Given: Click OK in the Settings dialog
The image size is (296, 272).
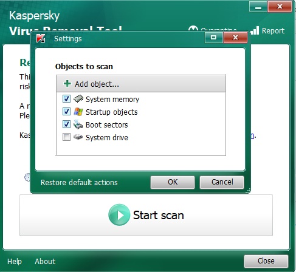Looking at the screenshot, I should pyautogui.click(x=173, y=182).
